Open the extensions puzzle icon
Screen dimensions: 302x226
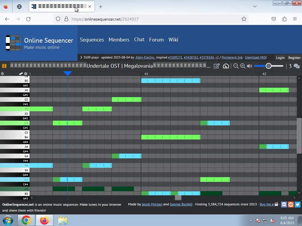pos(284,19)
